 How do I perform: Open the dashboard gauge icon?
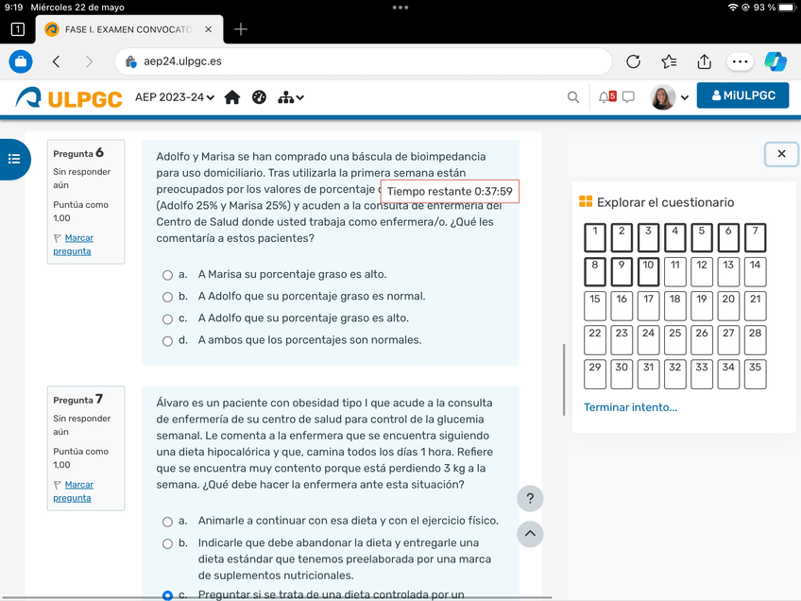(x=260, y=97)
